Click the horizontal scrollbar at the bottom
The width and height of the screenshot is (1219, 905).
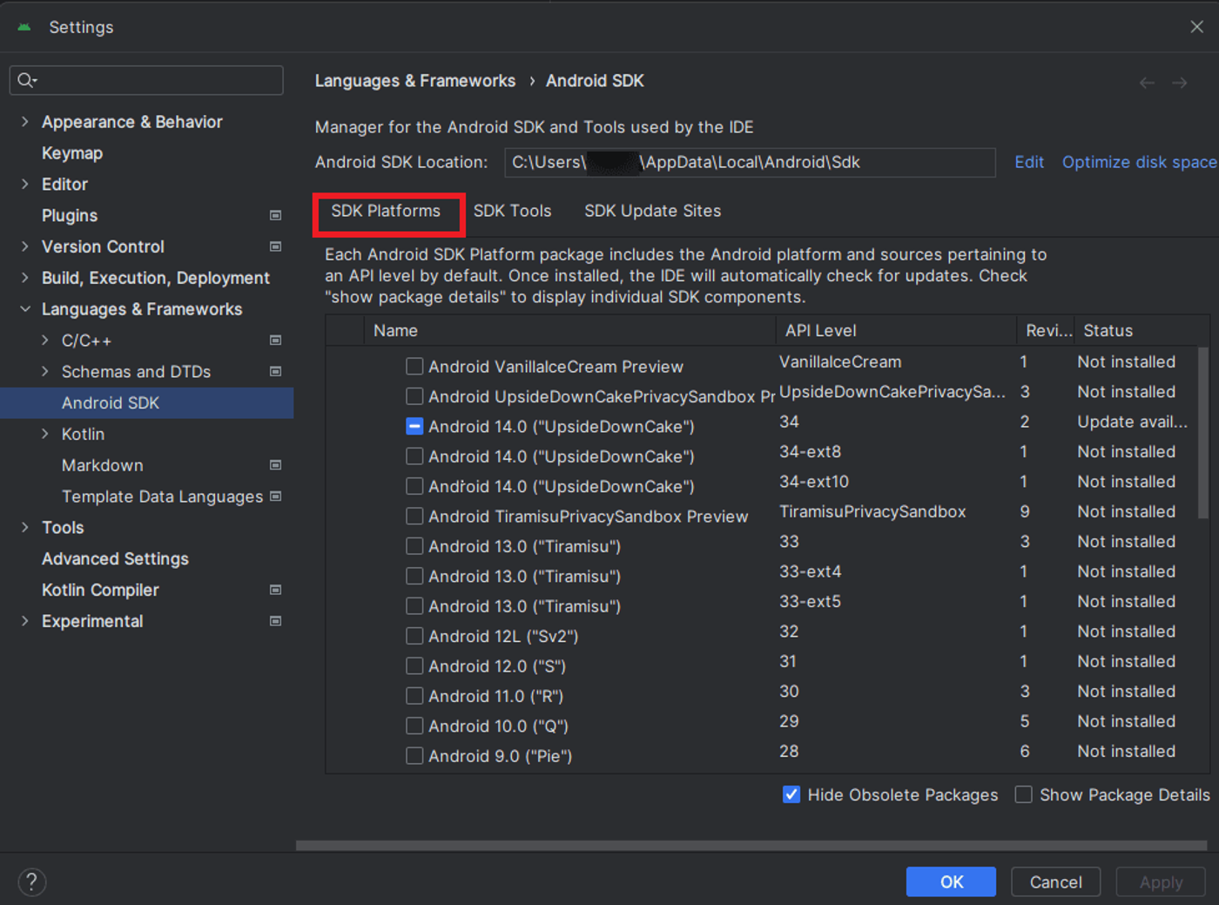click(751, 845)
